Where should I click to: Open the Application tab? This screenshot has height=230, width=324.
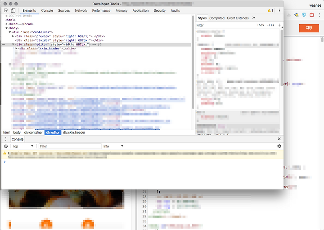tap(140, 10)
